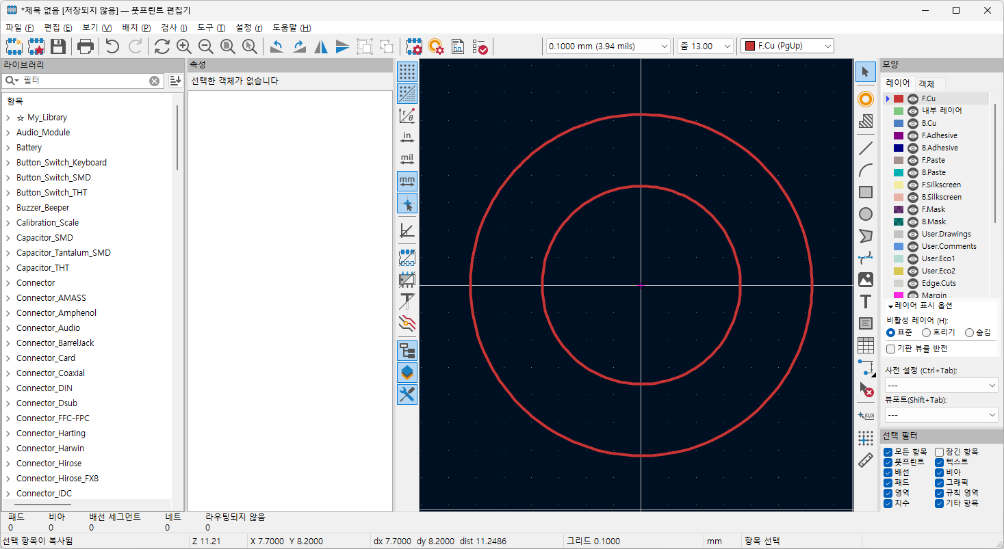Expand the Battery library
Image resolution: width=1004 pixels, height=549 pixels.
(x=8, y=148)
